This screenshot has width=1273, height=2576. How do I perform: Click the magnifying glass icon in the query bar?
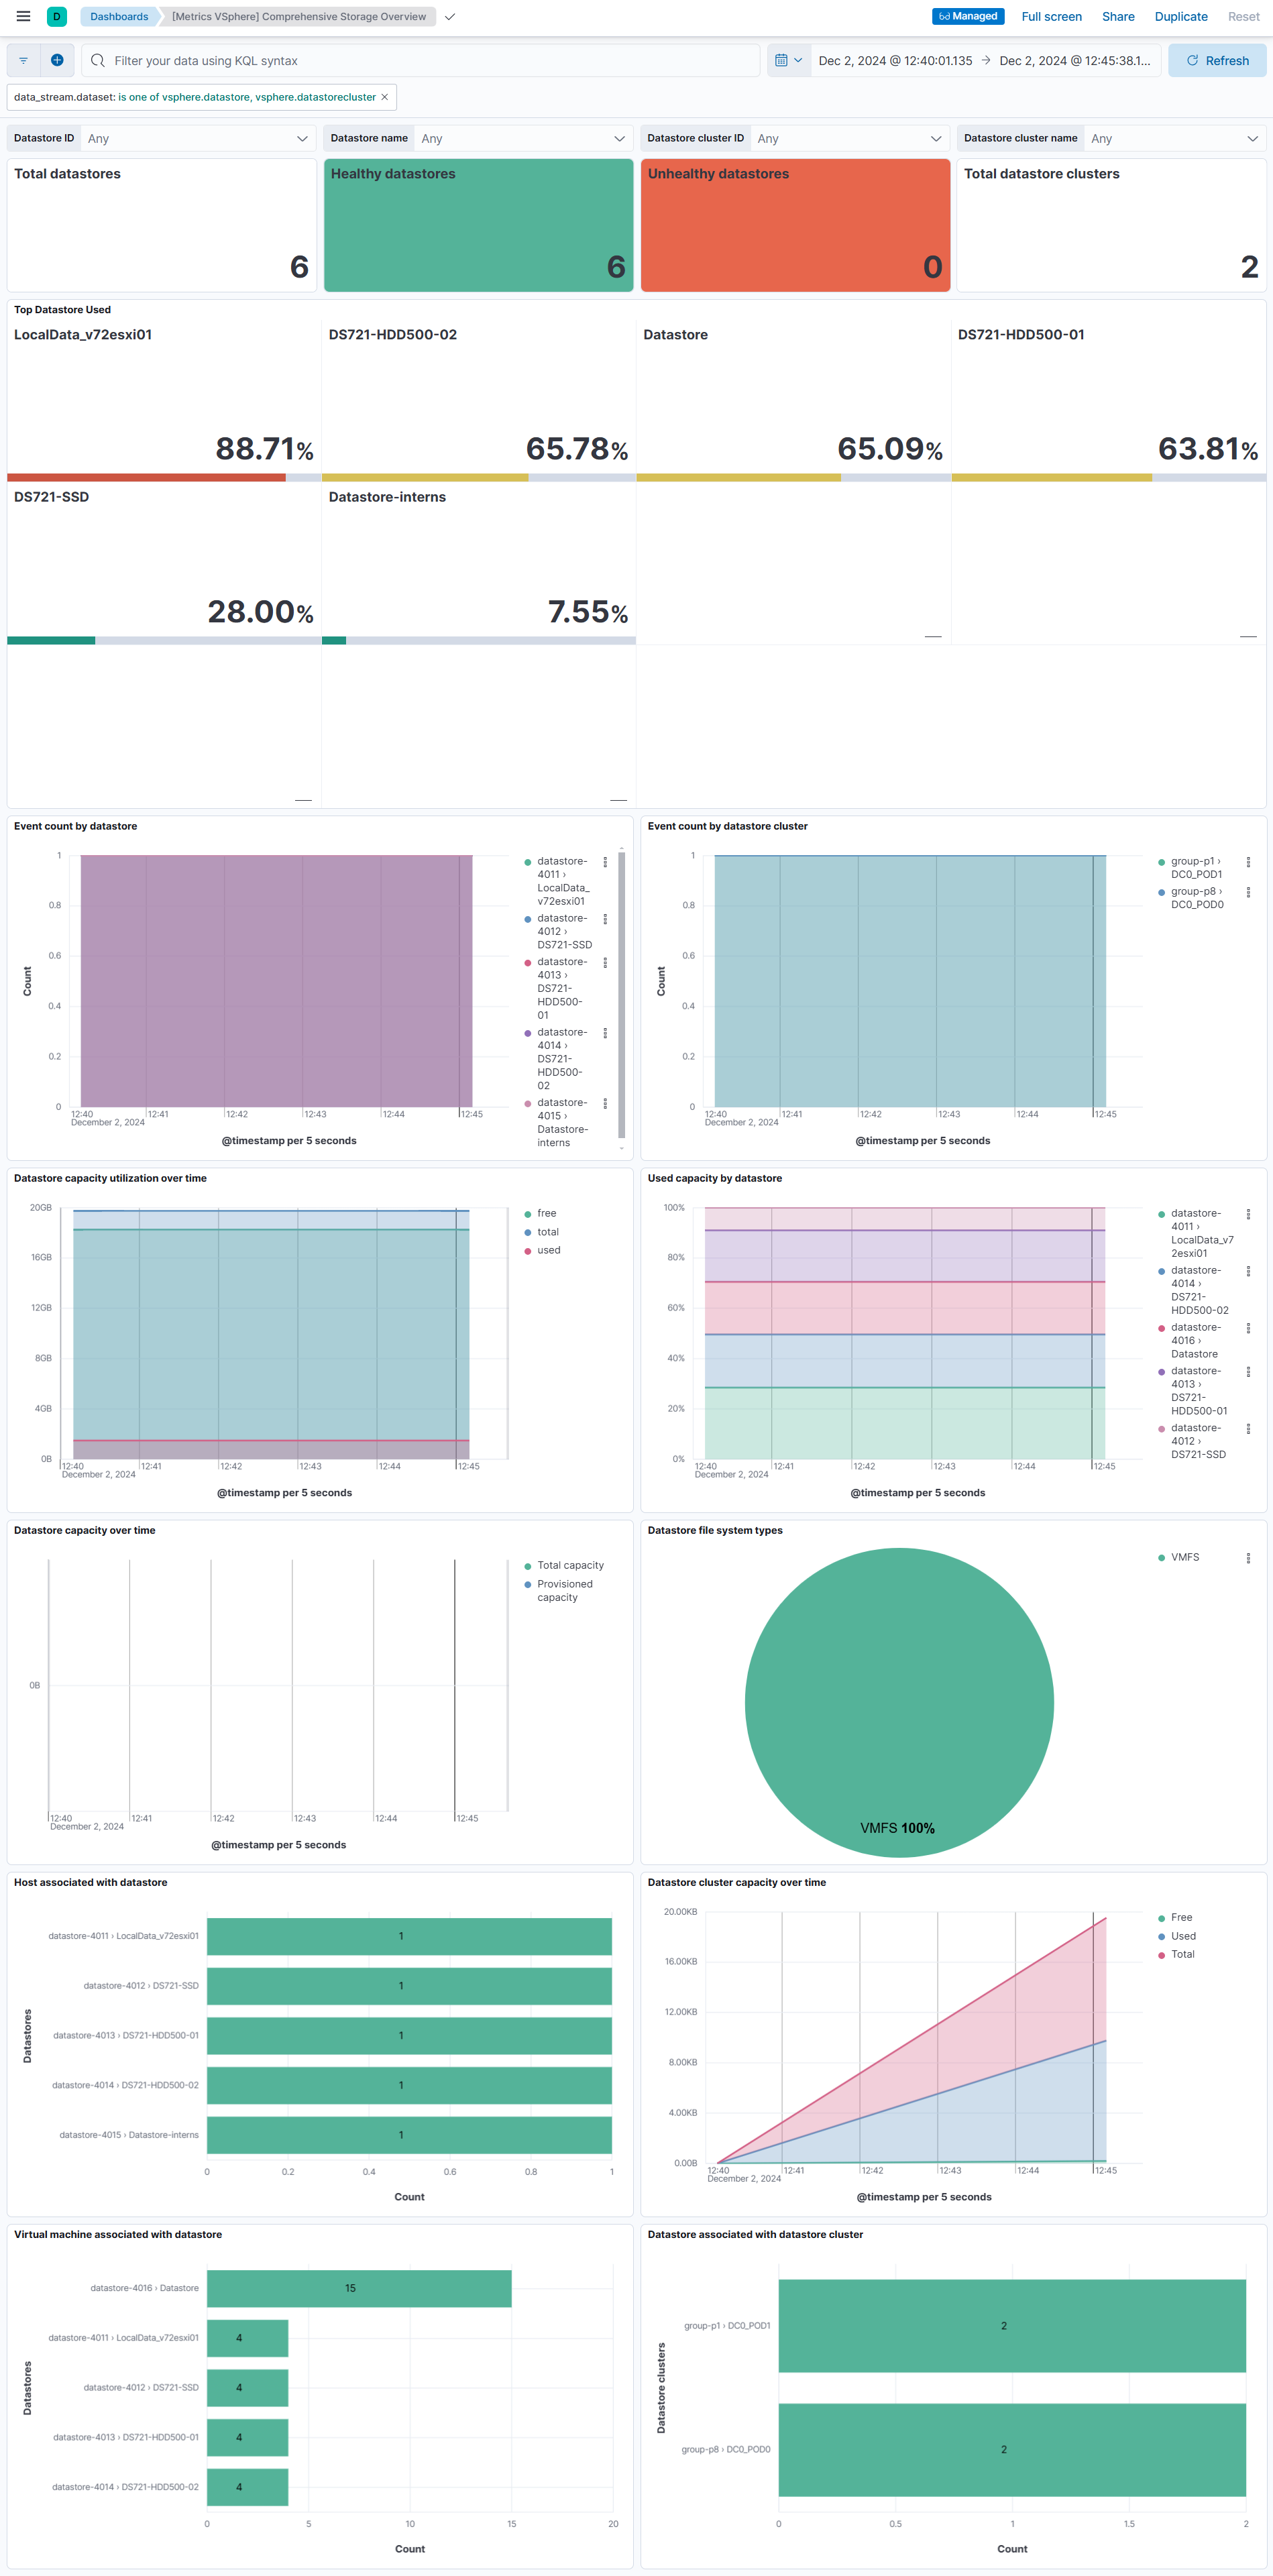coord(97,61)
